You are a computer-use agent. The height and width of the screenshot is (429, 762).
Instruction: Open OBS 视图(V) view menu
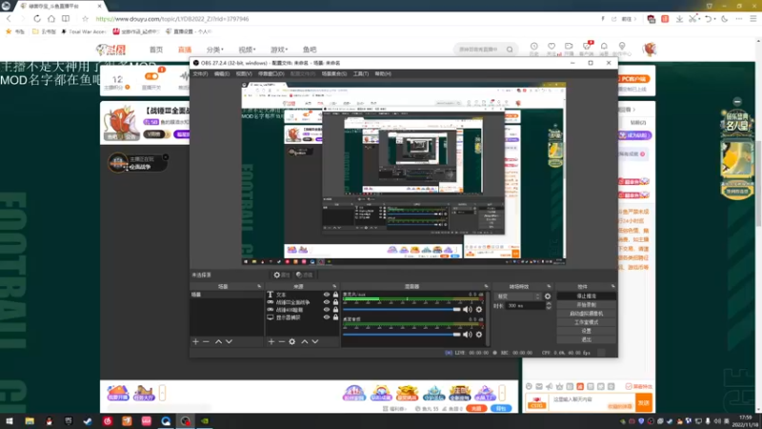(x=244, y=74)
